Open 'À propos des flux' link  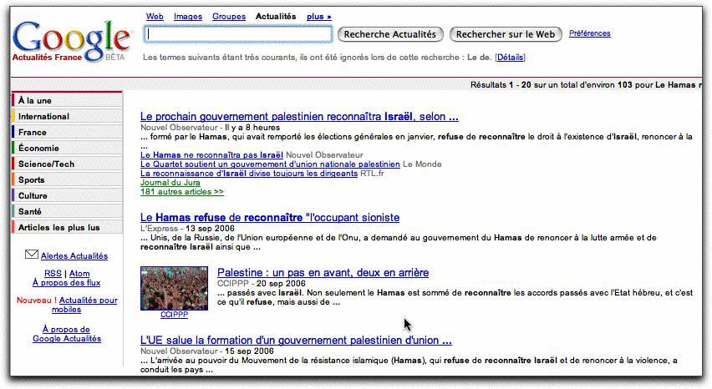[x=66, y=282]
